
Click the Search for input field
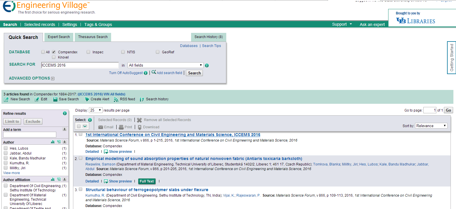80,65
